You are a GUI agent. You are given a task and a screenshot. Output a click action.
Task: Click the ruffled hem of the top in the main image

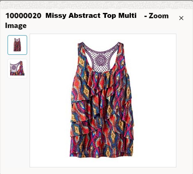click(x=102, y=153)
